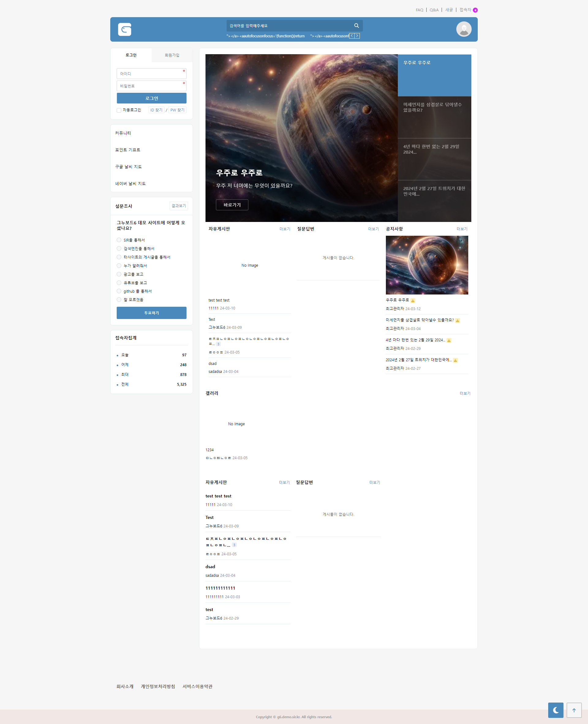The width and height of the screenshot is (588, 724).
Task: Open the user profile avatar menu
Action: (463, 29)
